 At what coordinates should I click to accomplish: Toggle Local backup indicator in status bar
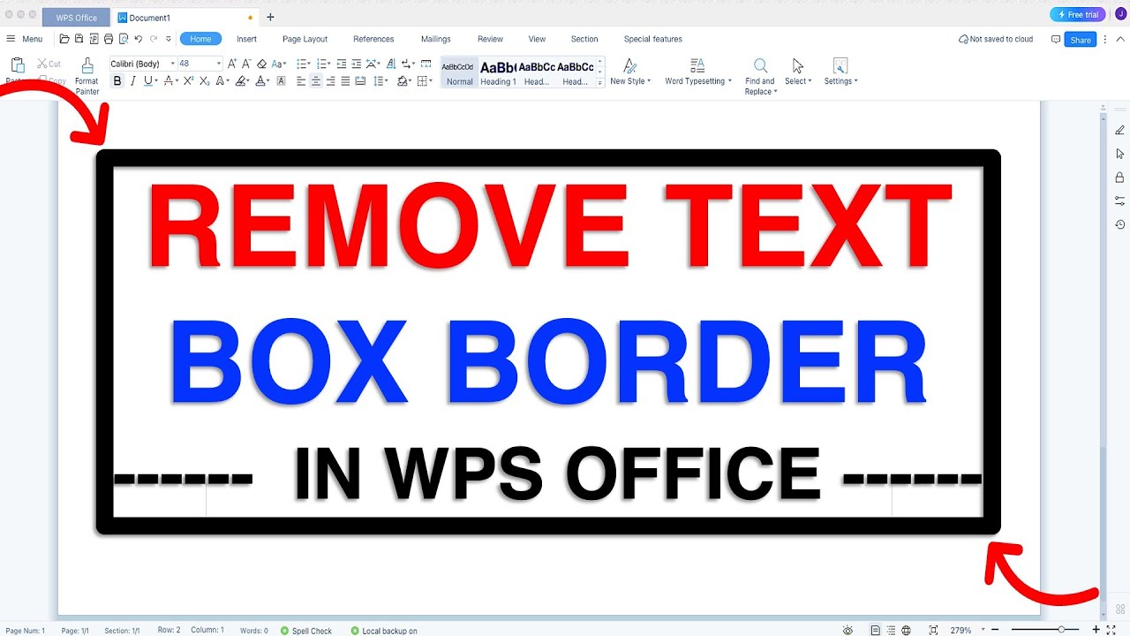point(384,631)
